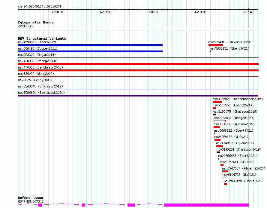Select red bar under esv3665529

click(x=217, y=102)
